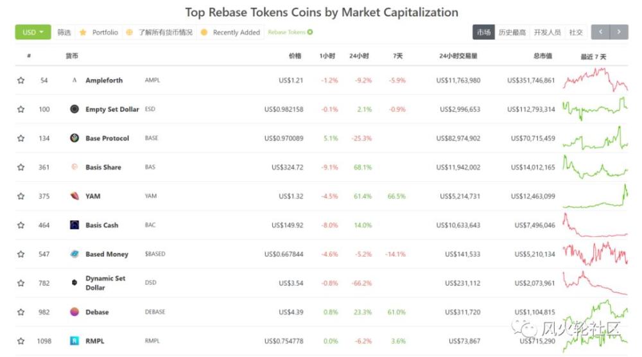Open the Dynamic Set Dollar coin page
This screenshot has height=357, width=642.
point(105,283)
